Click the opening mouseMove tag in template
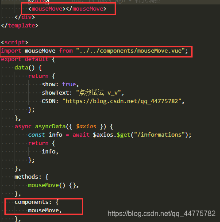This screenshot has width=220, height=222. pyautogui.click(x=47, y=9)
